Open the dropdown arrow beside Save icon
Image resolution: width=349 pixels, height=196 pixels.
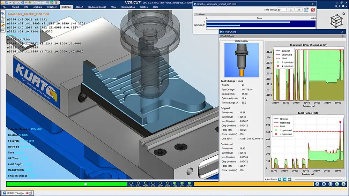coord(10,3)
